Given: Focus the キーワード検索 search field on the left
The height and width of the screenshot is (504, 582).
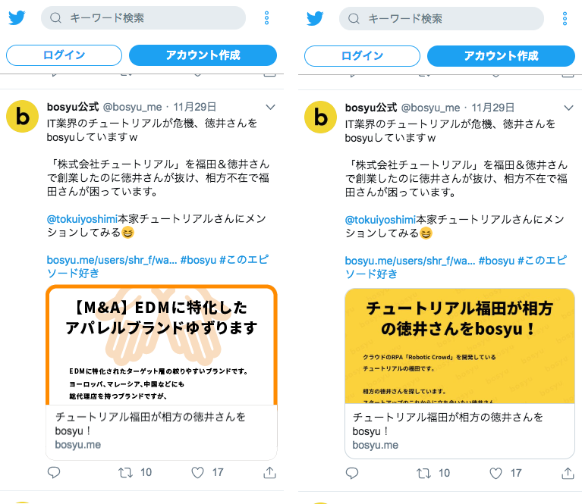Looking at the screenshot, I should click(143, 17).
